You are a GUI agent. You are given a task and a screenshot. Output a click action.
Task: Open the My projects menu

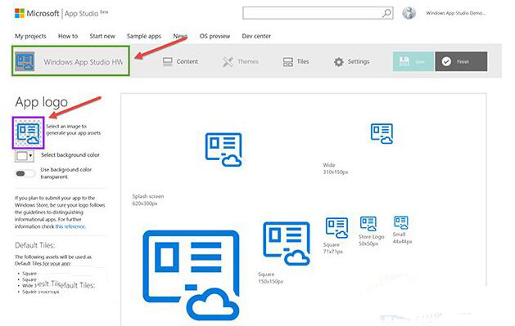(x=30, y=36)
